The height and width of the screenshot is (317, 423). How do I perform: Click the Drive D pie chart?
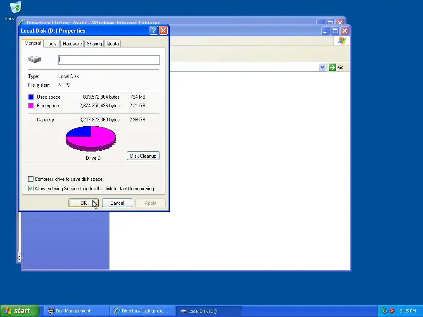pos(91,139)
